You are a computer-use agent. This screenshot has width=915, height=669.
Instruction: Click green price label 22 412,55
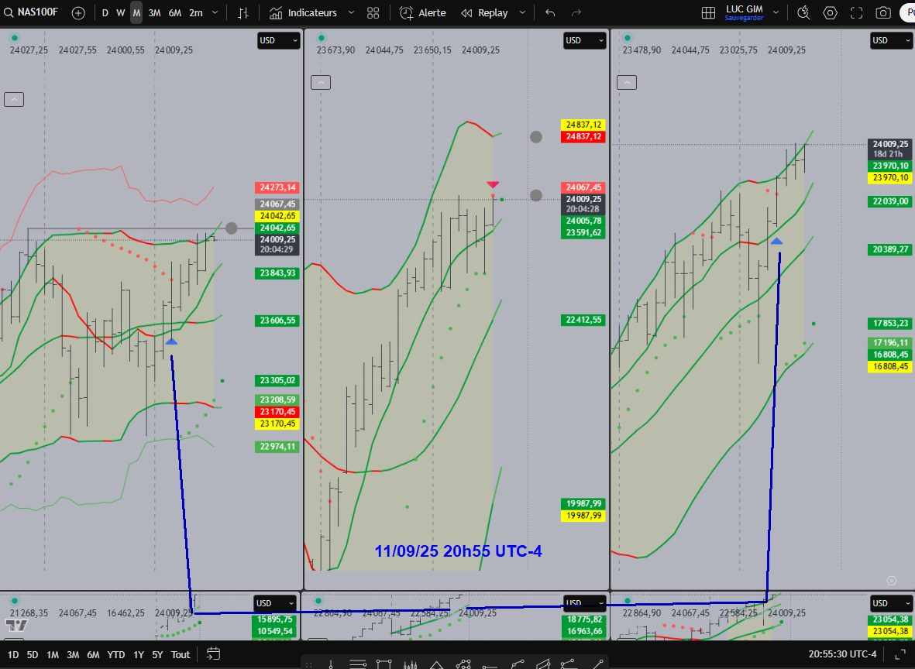coord(583,320)
